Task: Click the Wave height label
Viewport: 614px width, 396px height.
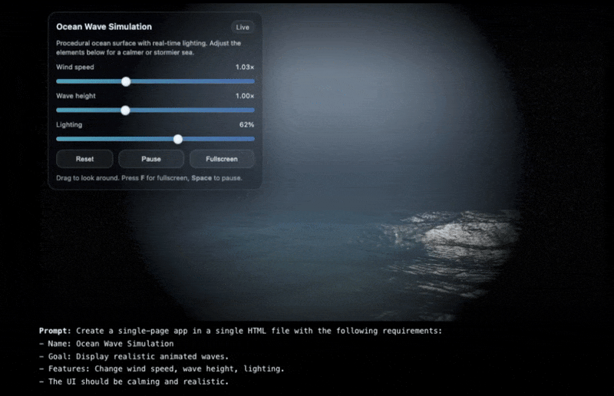Action: click(76, 96)
